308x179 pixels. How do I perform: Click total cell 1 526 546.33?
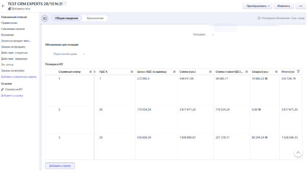(290, 137)
